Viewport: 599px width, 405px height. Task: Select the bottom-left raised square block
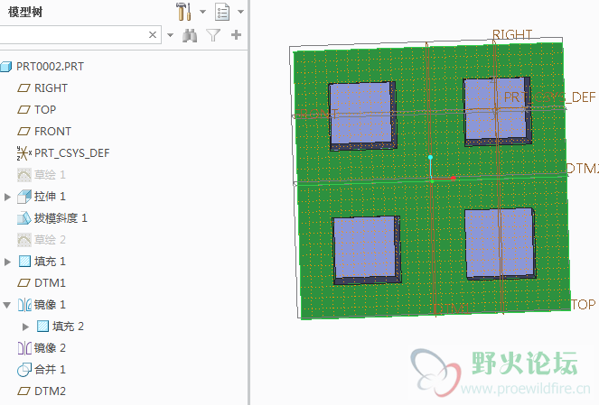coord(367,250)
